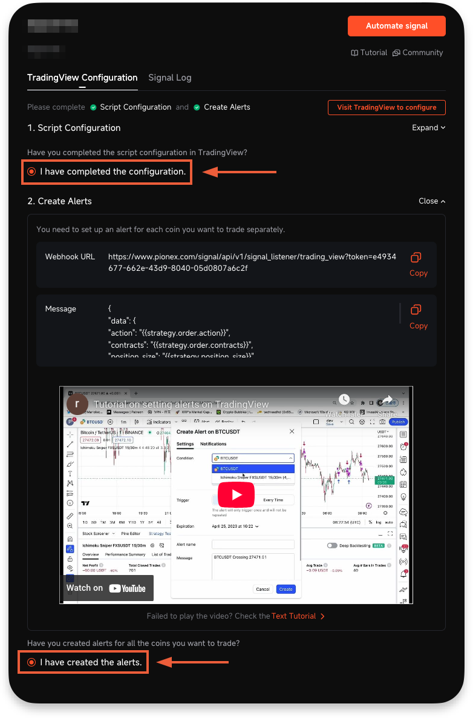Click the green-checked Script Configuration status
Image resolution: width=473 pixels, height=718 pixels.
point(130,107)
